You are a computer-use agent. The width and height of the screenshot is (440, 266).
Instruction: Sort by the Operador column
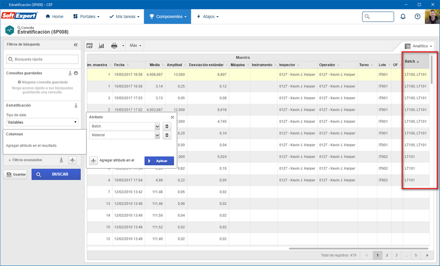(337, 65)
